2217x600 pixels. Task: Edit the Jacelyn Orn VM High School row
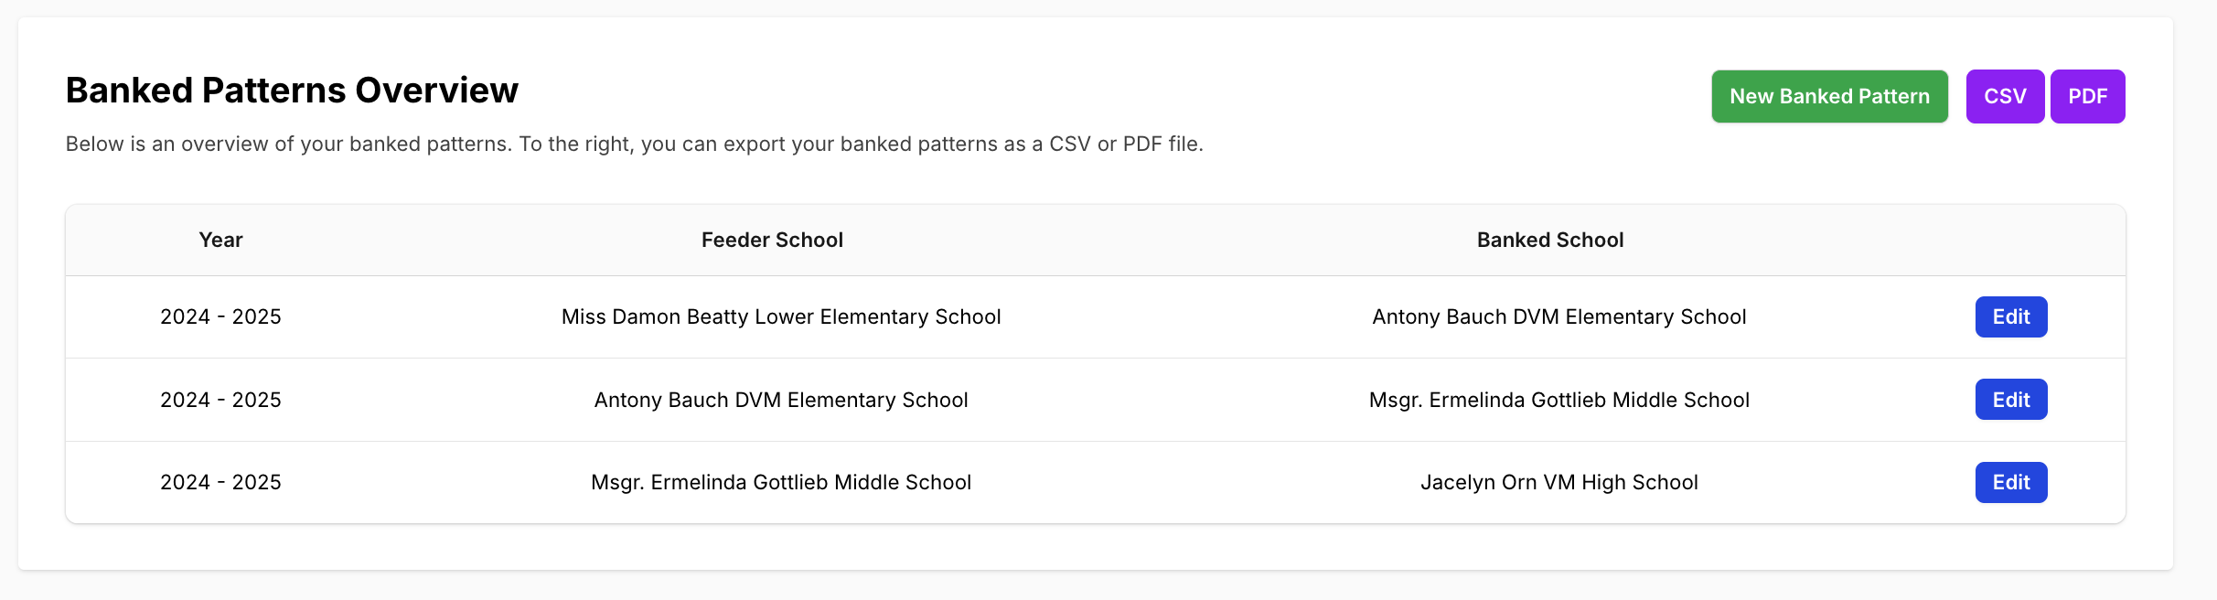click(x=2010, y=482)
